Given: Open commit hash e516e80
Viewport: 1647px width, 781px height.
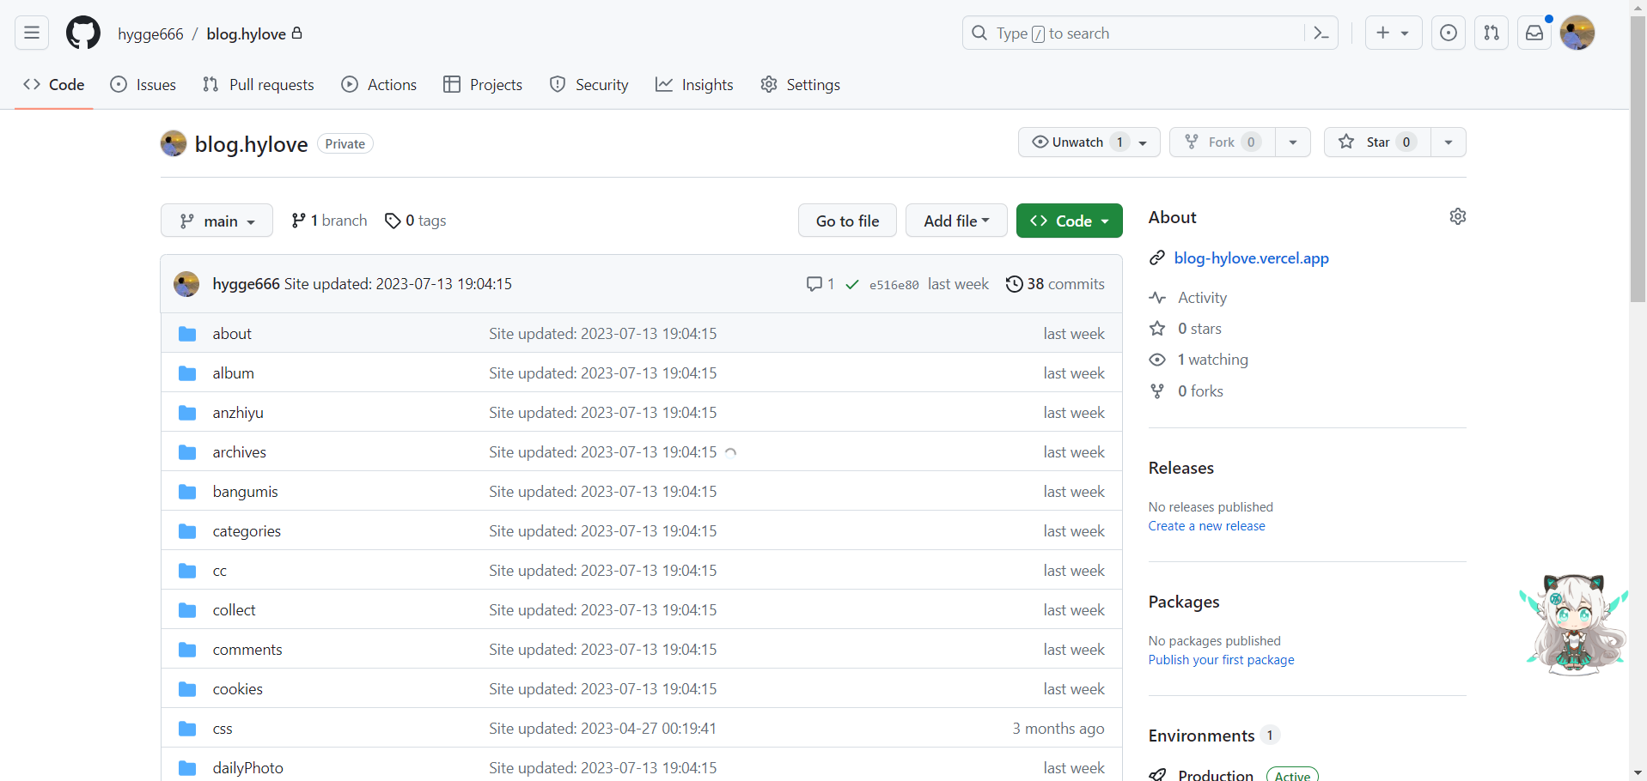Looking at the screenshot, I should pos(894,285).
